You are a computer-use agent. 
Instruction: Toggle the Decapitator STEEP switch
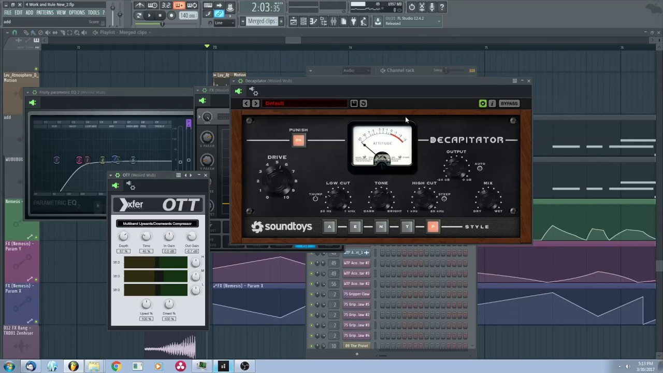tap(444, 199)
